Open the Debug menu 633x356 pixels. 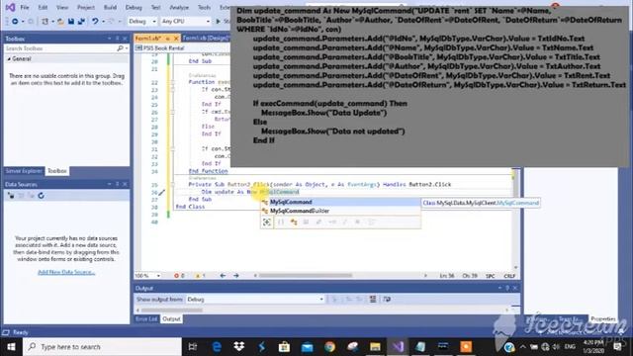(134, 7)
